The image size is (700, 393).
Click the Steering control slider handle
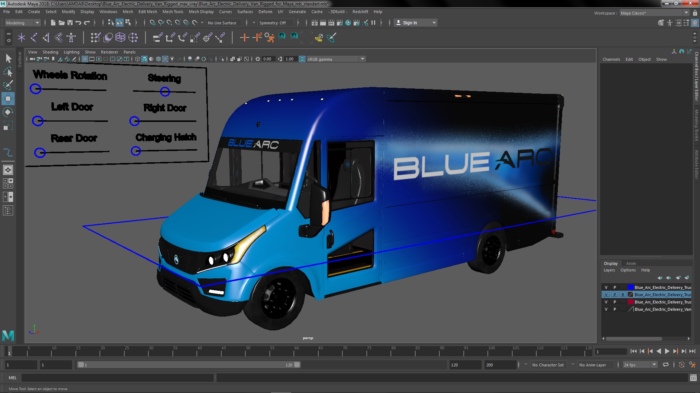[x=165, y=92]
